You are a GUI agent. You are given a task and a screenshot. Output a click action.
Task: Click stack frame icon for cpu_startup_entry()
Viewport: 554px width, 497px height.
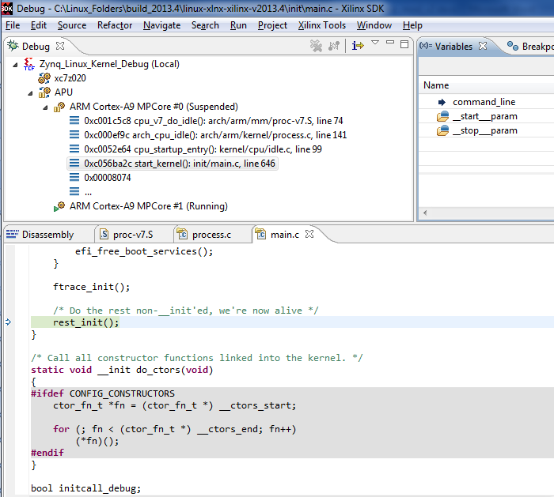[74, 149]
